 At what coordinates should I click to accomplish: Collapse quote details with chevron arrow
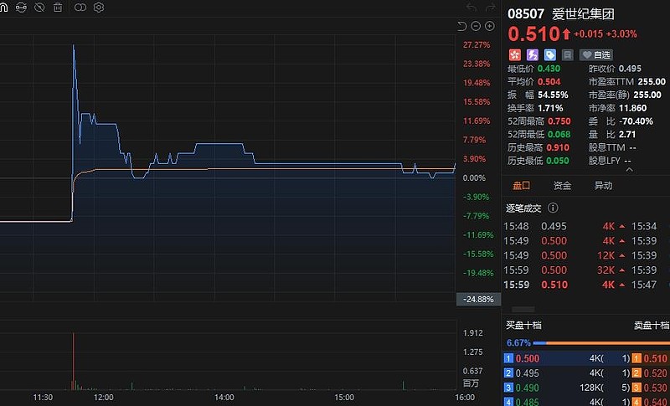click(629, 170)
